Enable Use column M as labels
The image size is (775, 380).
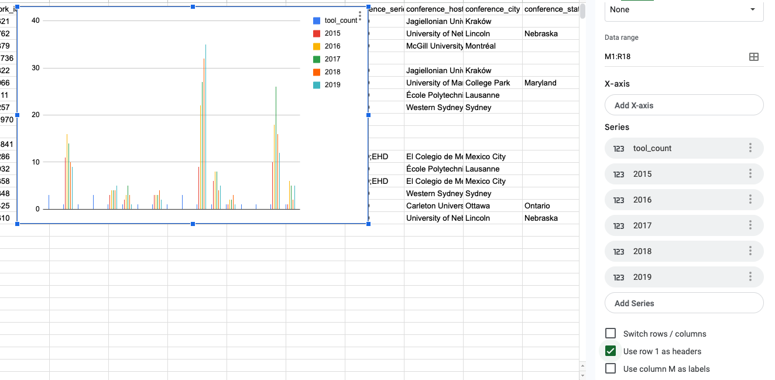pyautogui.click(x=611, y=368)
